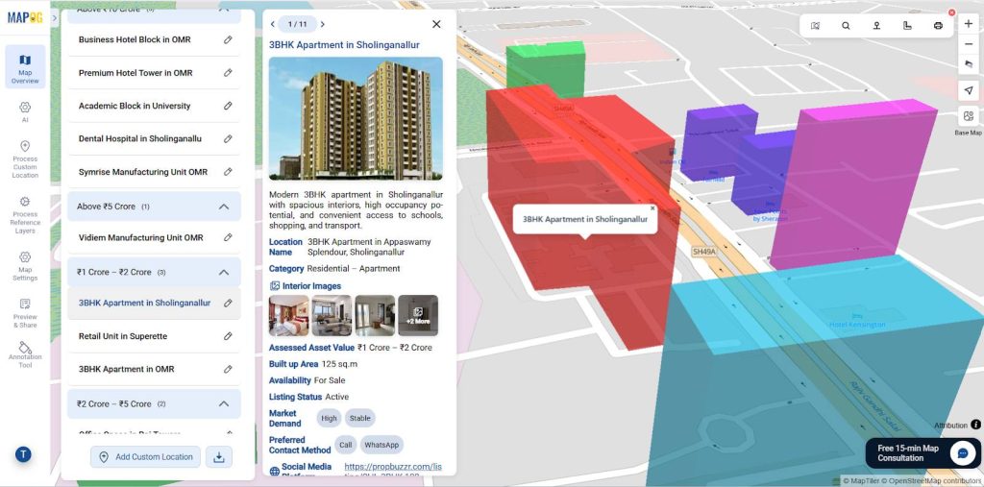984x487 pixels.
Task: Select Academic Block in University
Action: 135,106
